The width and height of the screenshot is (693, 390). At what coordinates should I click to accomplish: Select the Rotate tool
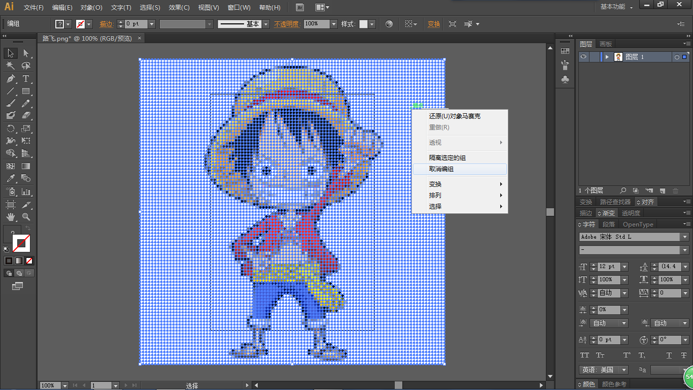click(x=11, y=128)
